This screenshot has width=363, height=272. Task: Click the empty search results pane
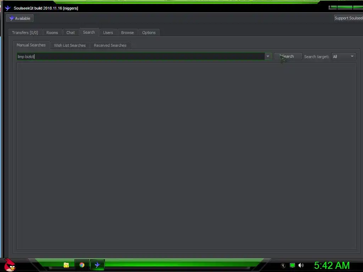pos(186,156)
